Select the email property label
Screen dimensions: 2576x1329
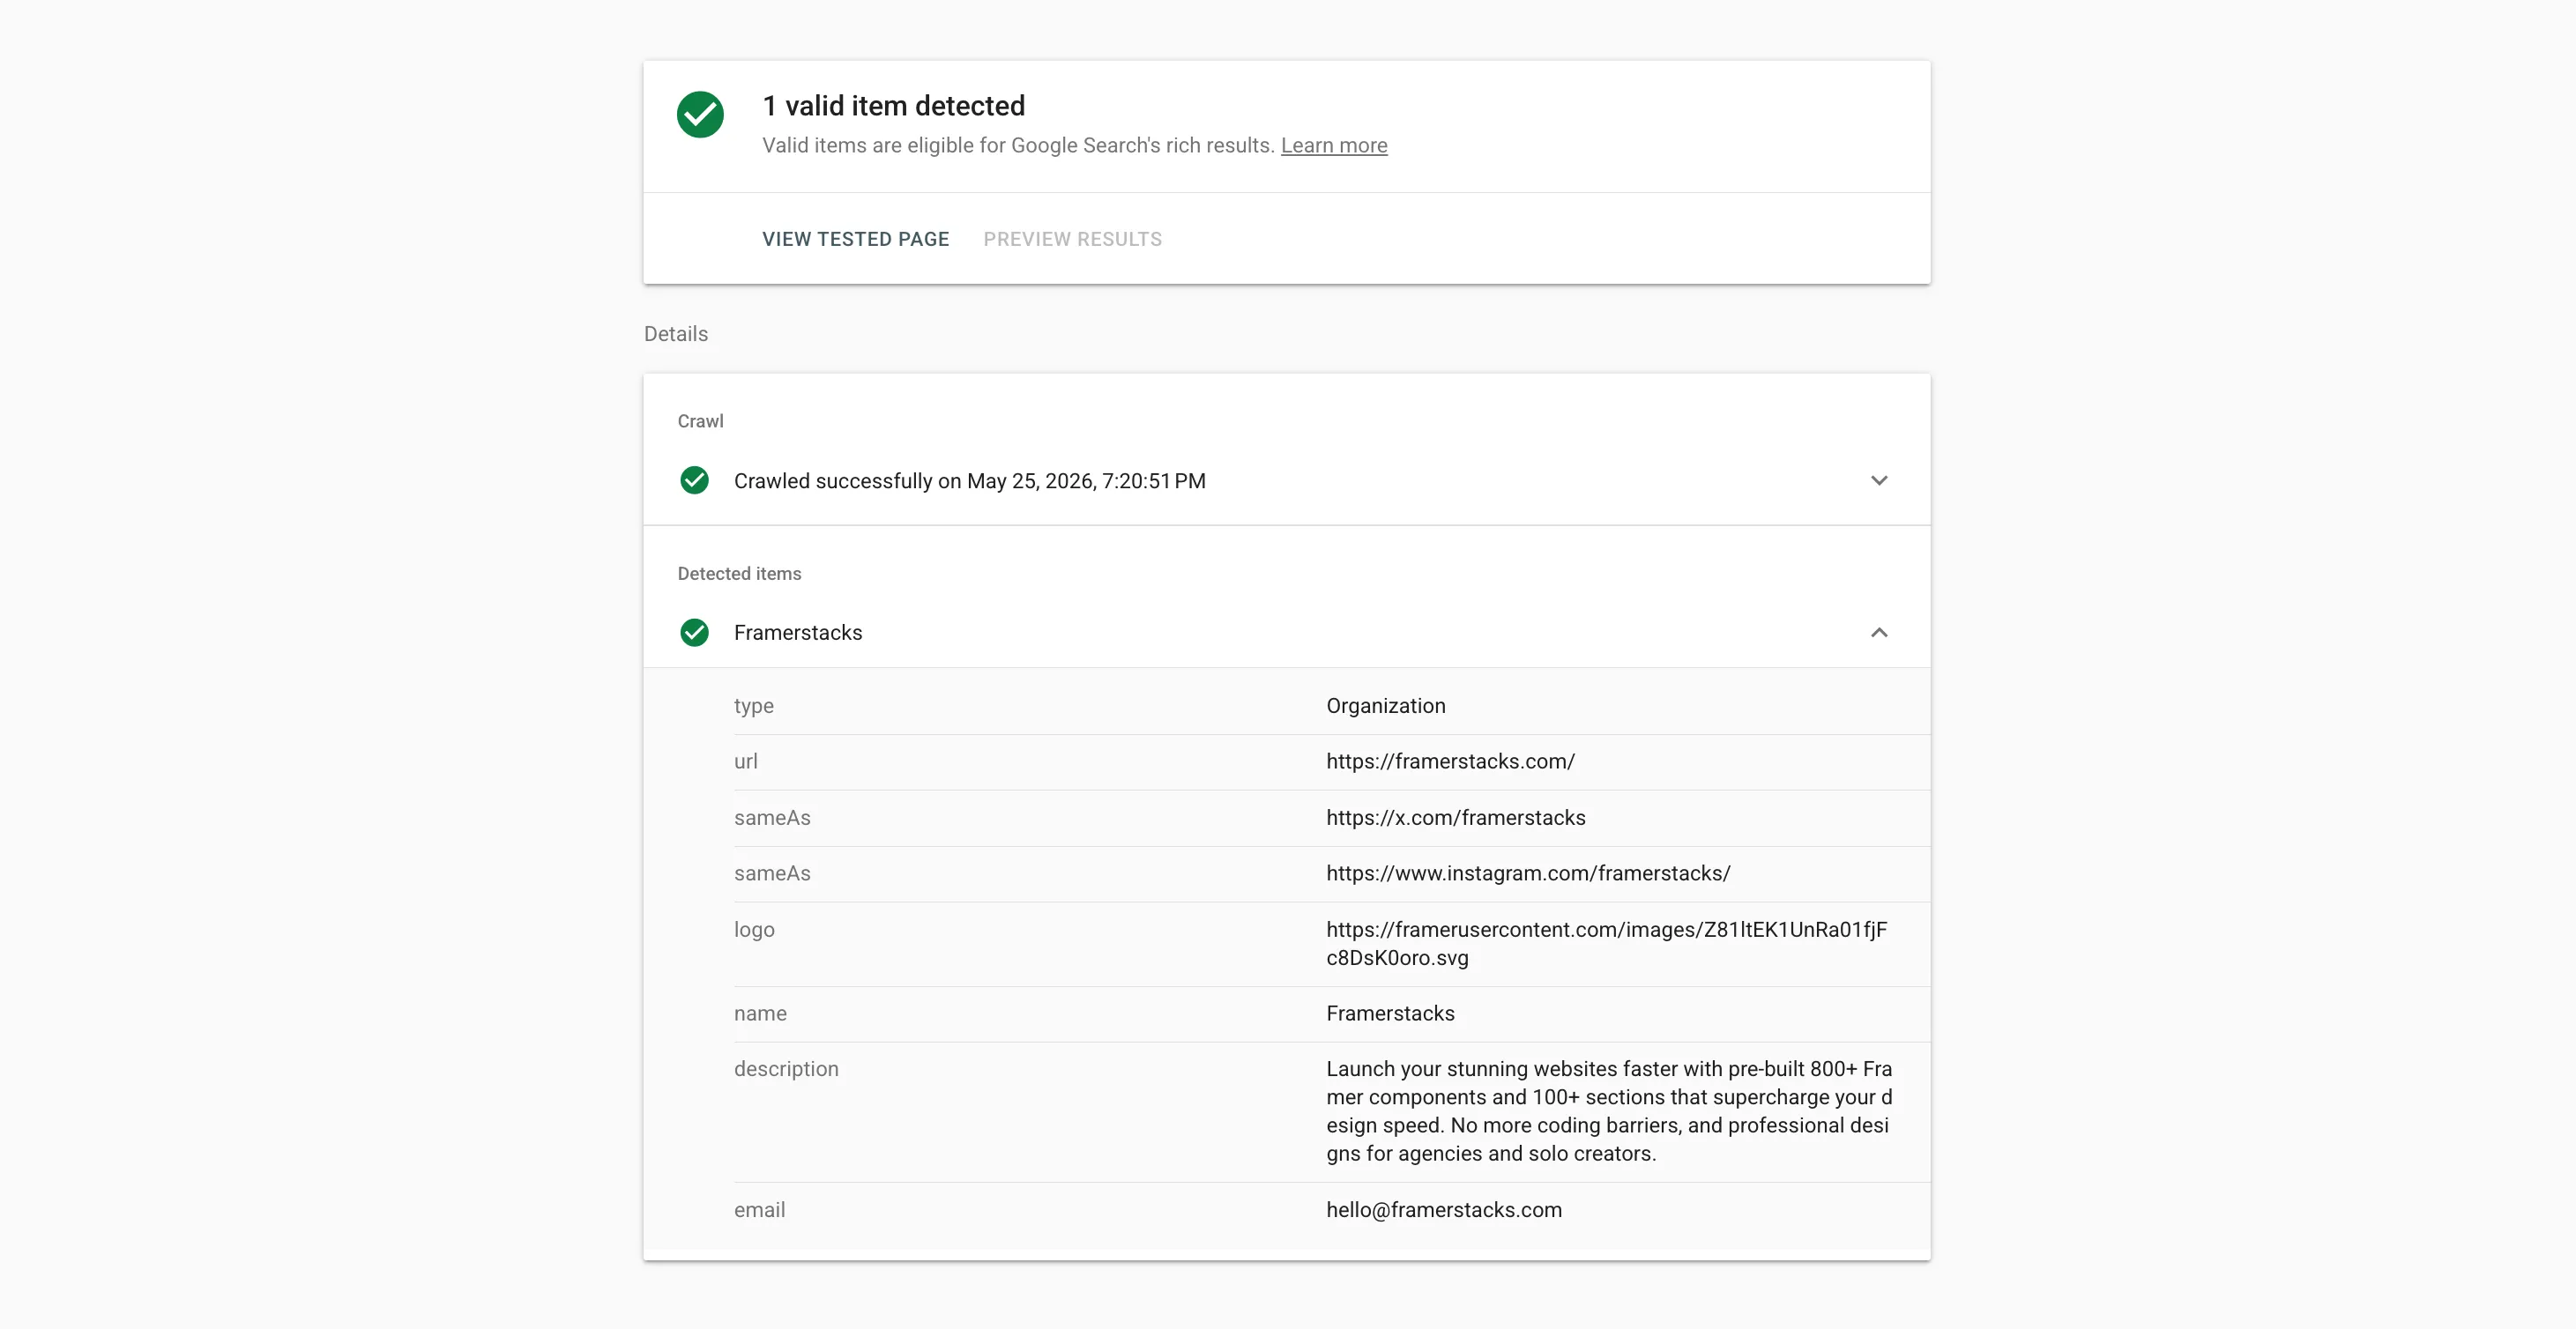tap(759, 1211)
